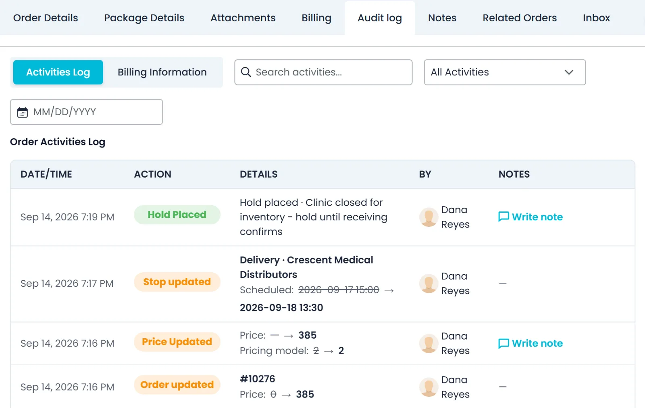Select timestamp Sep 14, 2026 7:19 PM
Screen dimensions: 645x408
point(67,217)
